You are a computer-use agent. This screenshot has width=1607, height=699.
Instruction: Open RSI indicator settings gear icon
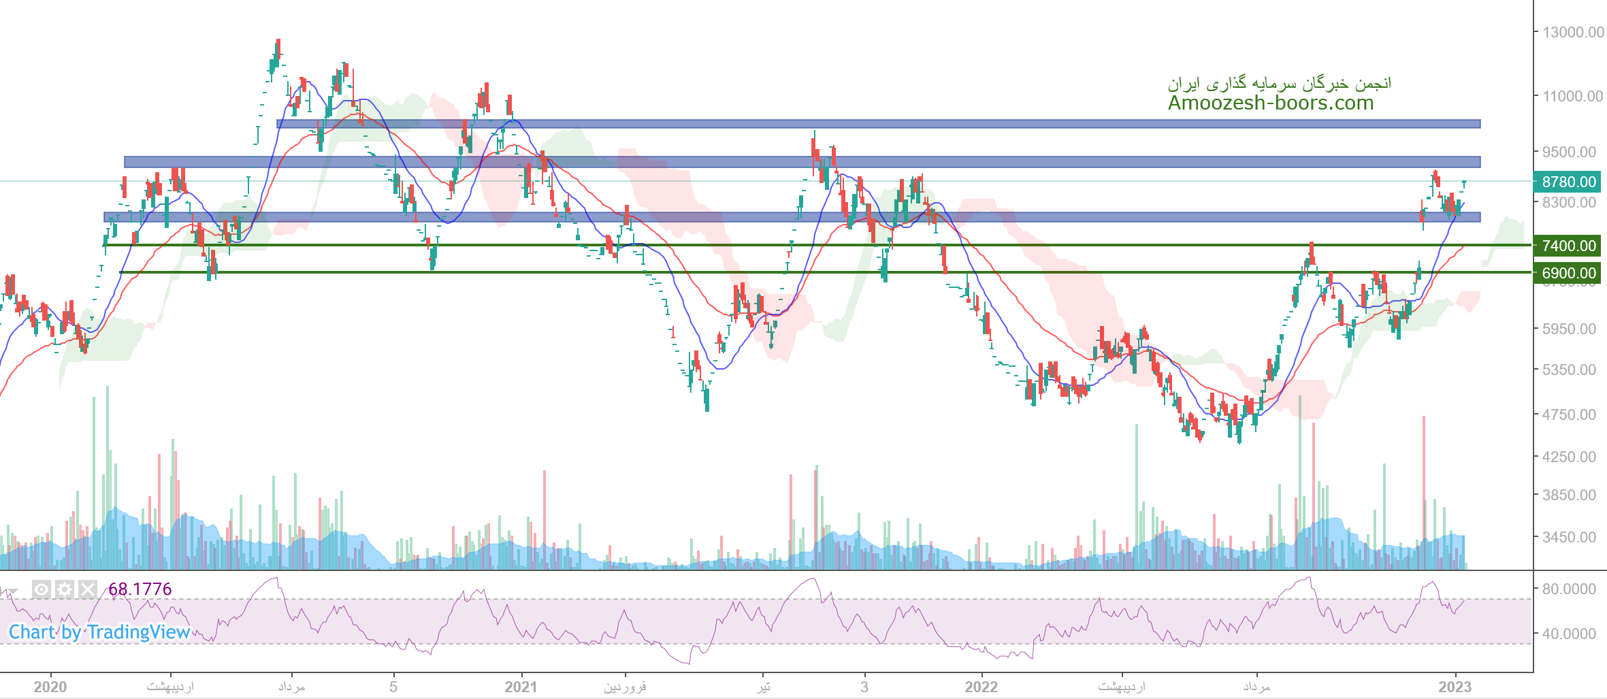pyautogui.click(x=65, y=589)
